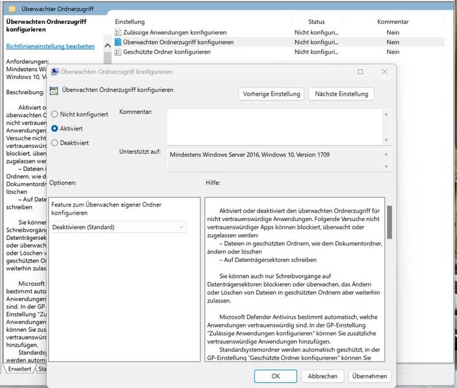The image size is (457, 388).
Task: Click the Übernehmen button
Action: click(x=369, y=376)
